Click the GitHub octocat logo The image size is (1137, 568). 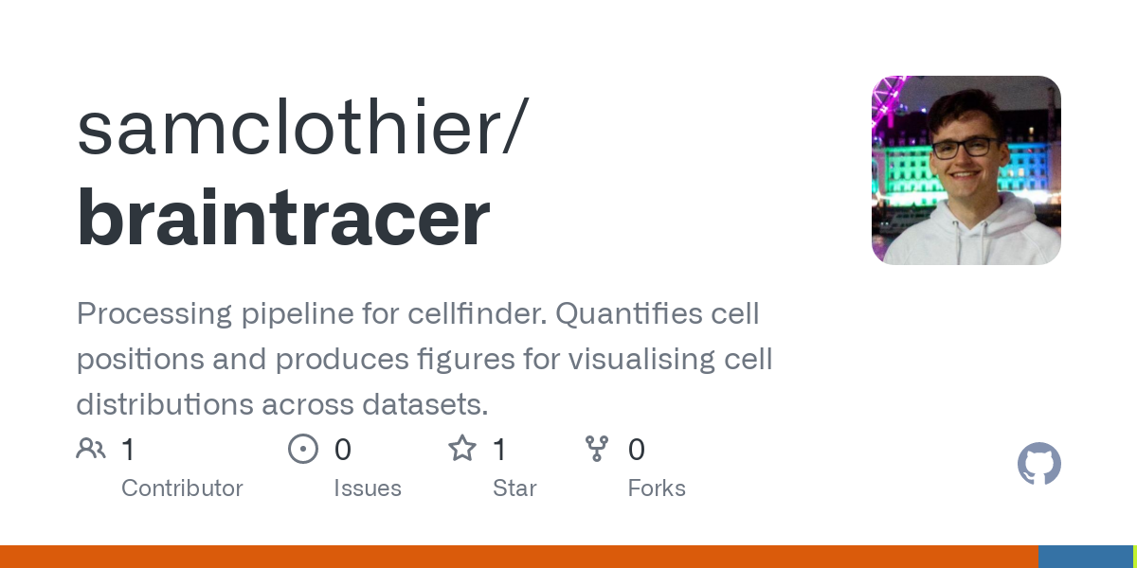pos(1039,464)
